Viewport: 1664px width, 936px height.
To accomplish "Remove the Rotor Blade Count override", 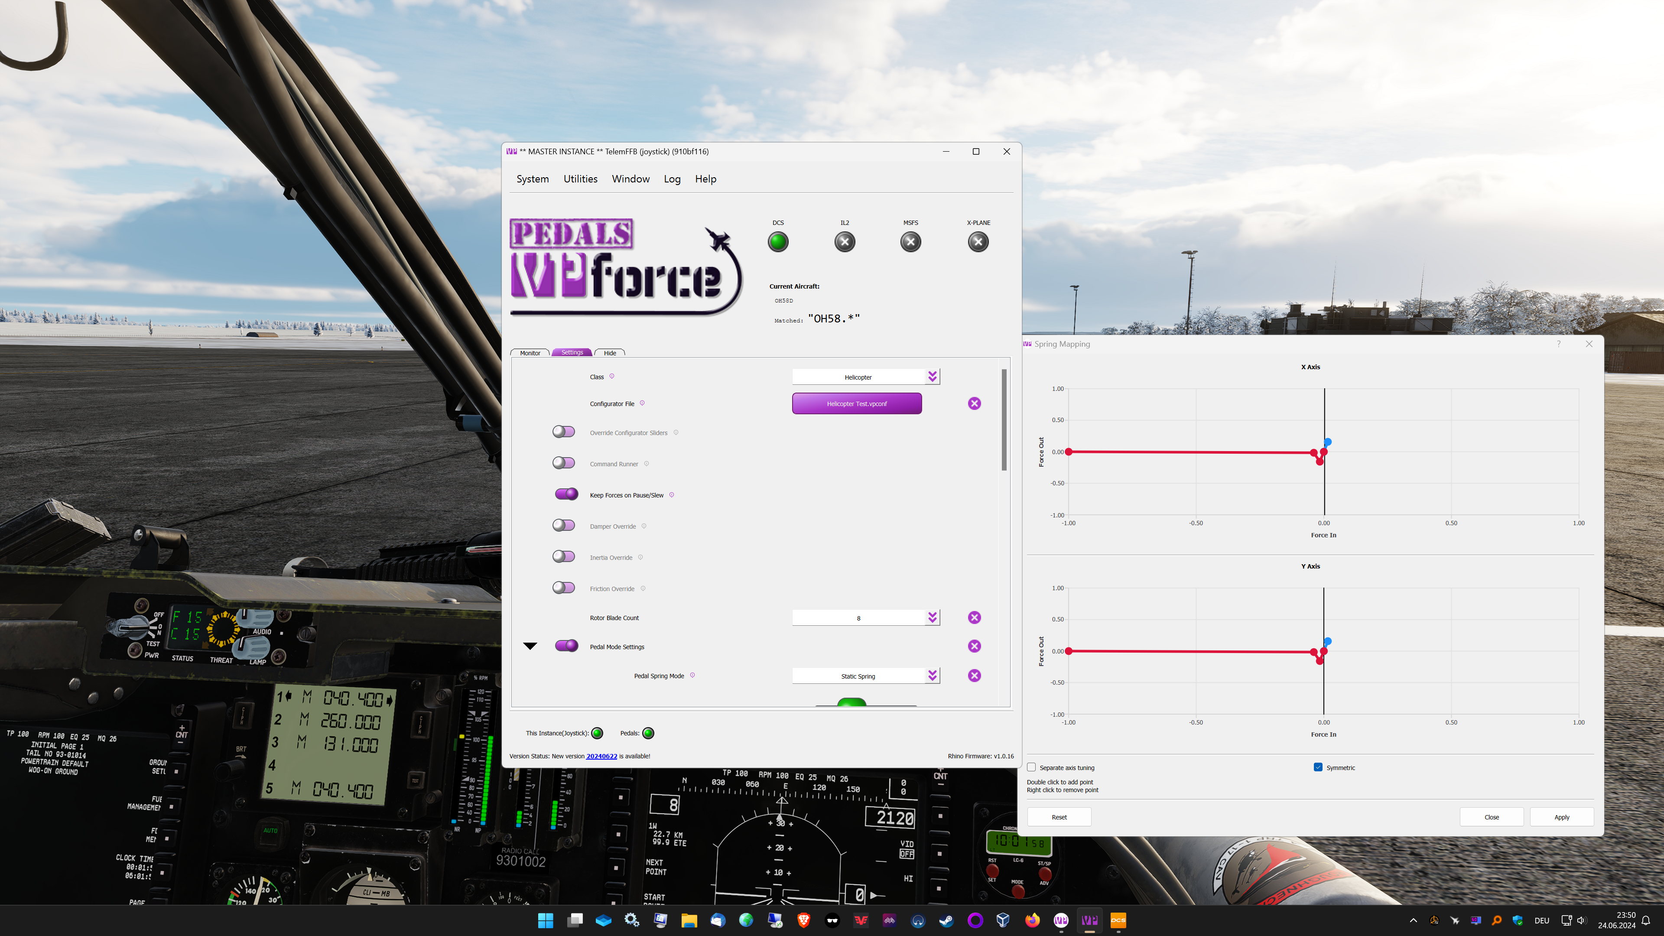I will tap(974, 617).
